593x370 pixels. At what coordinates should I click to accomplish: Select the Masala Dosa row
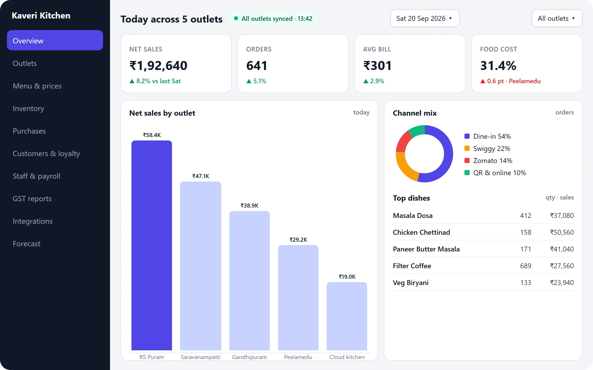pos(483,215)
